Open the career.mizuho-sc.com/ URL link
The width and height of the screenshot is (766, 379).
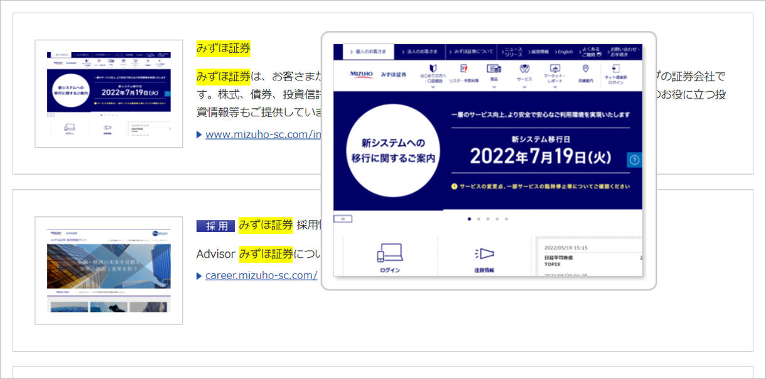click(x=261, y=275)
